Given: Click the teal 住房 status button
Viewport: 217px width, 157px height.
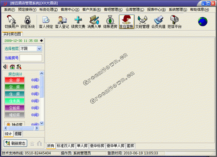Looking at the screenshot, I should [x=15, y=94].
